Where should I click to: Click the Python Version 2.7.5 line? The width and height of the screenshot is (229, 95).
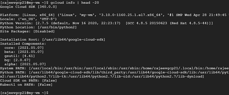click(107, 23)
